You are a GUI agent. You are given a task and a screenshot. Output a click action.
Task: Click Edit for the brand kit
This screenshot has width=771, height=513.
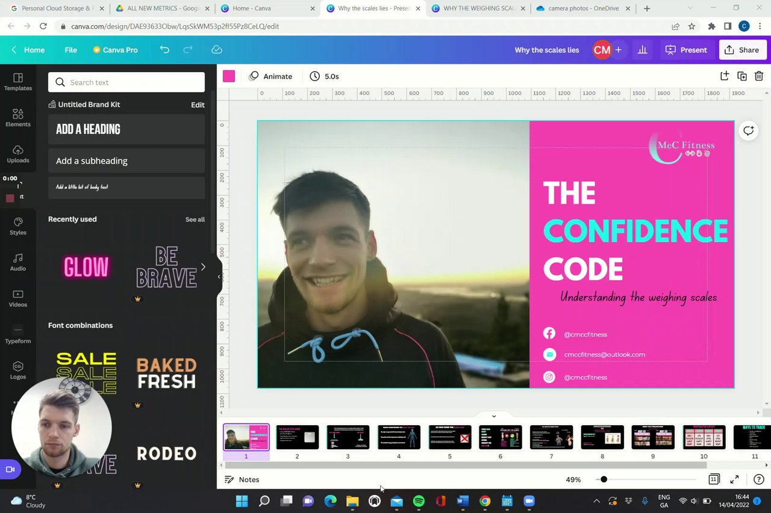pos(198,105)
